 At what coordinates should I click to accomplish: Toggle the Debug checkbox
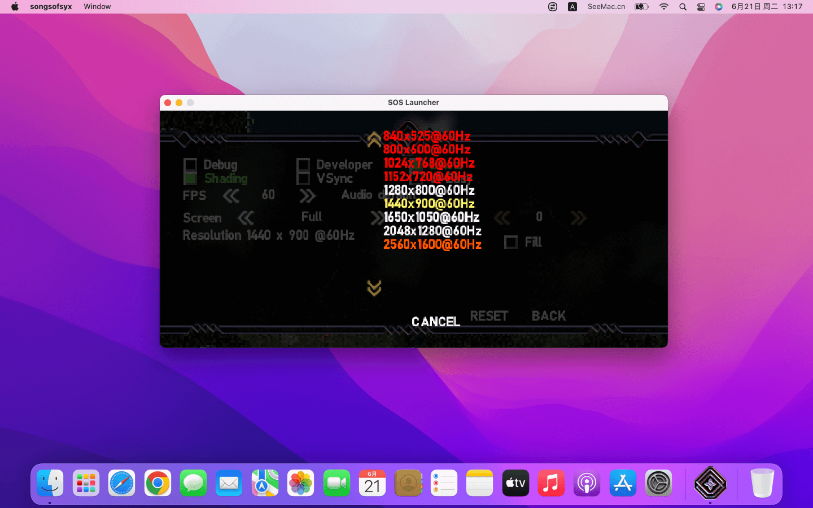coord(190,165)
